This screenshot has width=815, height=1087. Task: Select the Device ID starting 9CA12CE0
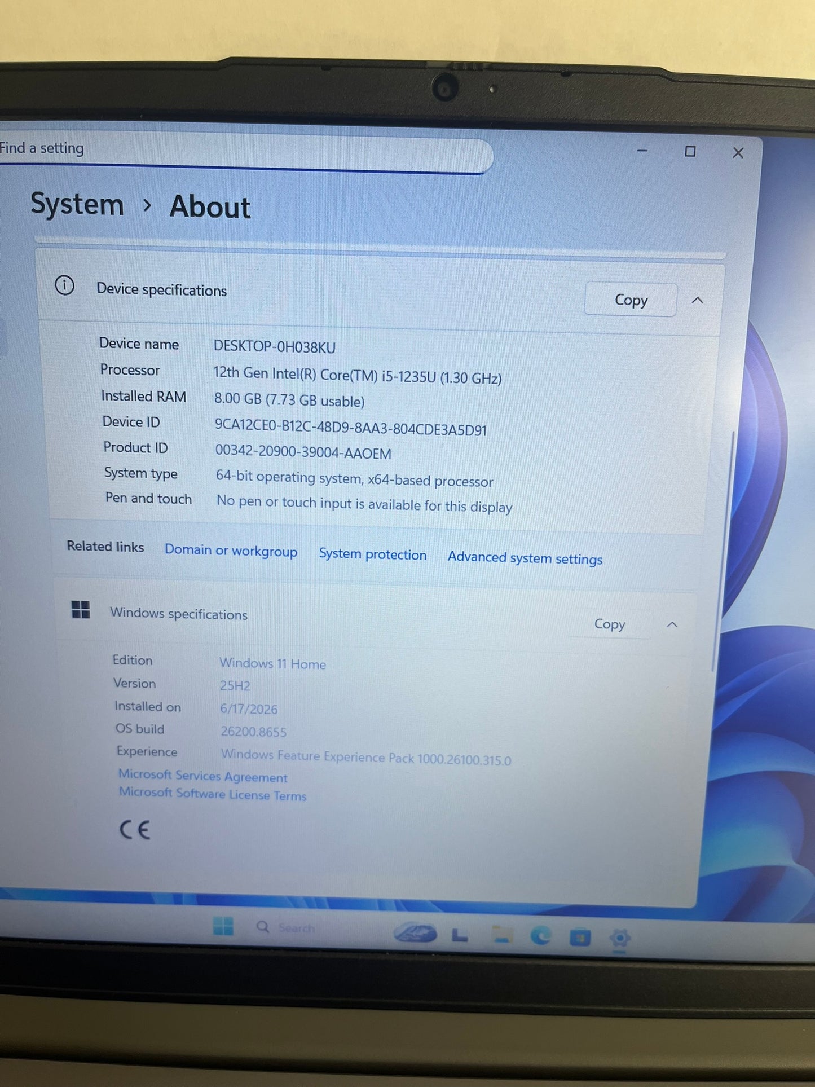click(x=351, y=427)
